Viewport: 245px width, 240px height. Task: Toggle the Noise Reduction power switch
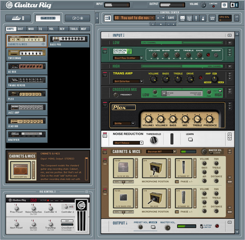pos(105,136)
